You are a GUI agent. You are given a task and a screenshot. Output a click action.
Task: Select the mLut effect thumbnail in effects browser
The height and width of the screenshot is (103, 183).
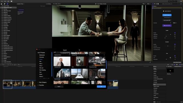[x=170, y=71]
